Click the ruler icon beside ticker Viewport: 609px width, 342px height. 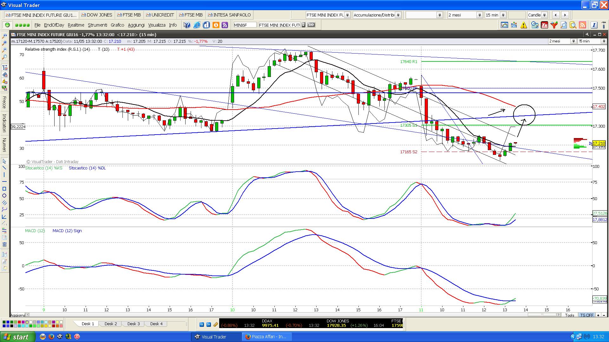(215, 325)
